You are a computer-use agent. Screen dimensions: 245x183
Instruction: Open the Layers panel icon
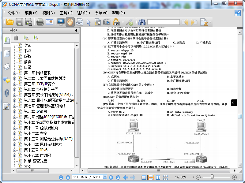tap(7, 67)
